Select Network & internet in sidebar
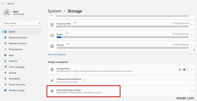 click(x=22, y=43)
